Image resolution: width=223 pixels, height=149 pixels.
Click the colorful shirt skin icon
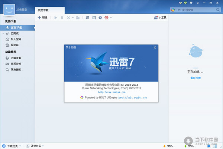tap(180, 3)
